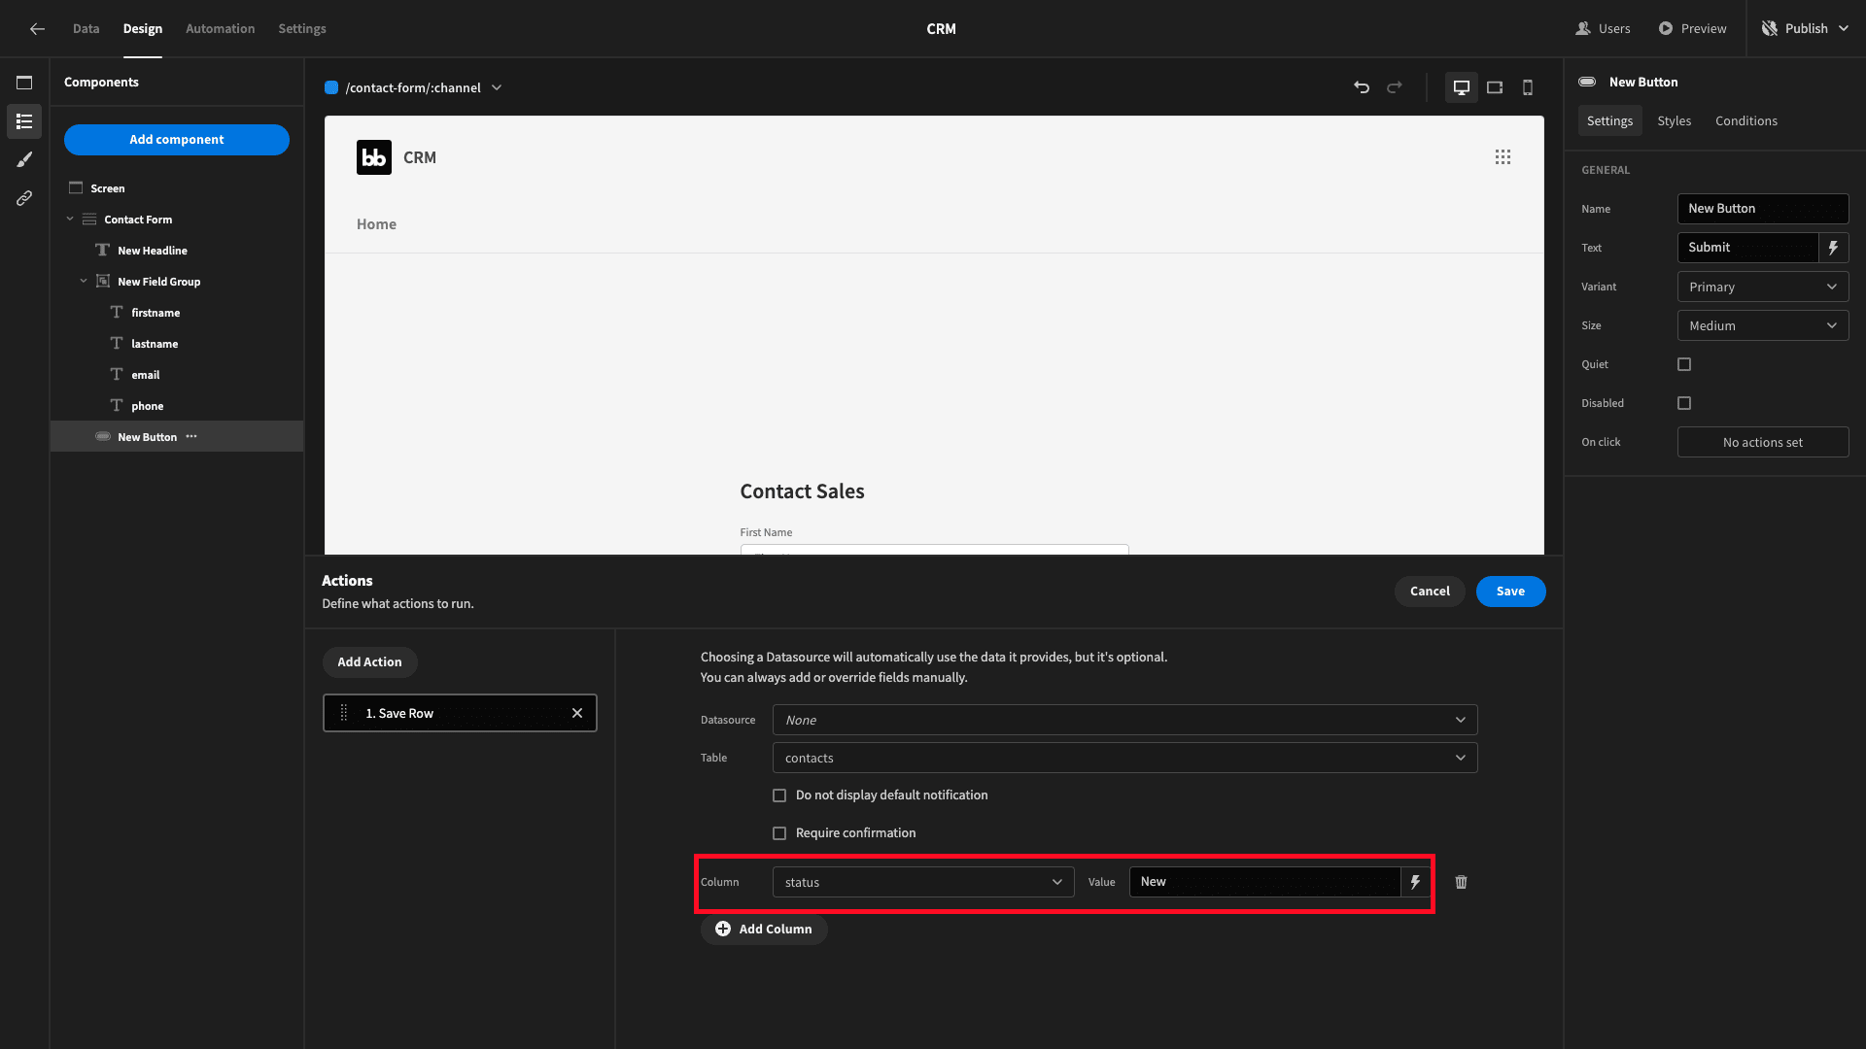Screen dimensions: 1866x1049
Task: Open the Screens panel icon in sidebar
Action: [24, 83]
